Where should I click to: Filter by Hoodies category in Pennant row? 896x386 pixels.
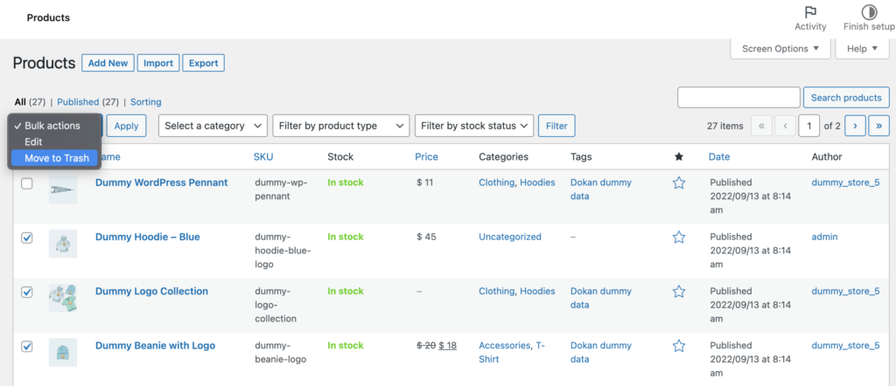pyautogui.click(x=537, y=183)
